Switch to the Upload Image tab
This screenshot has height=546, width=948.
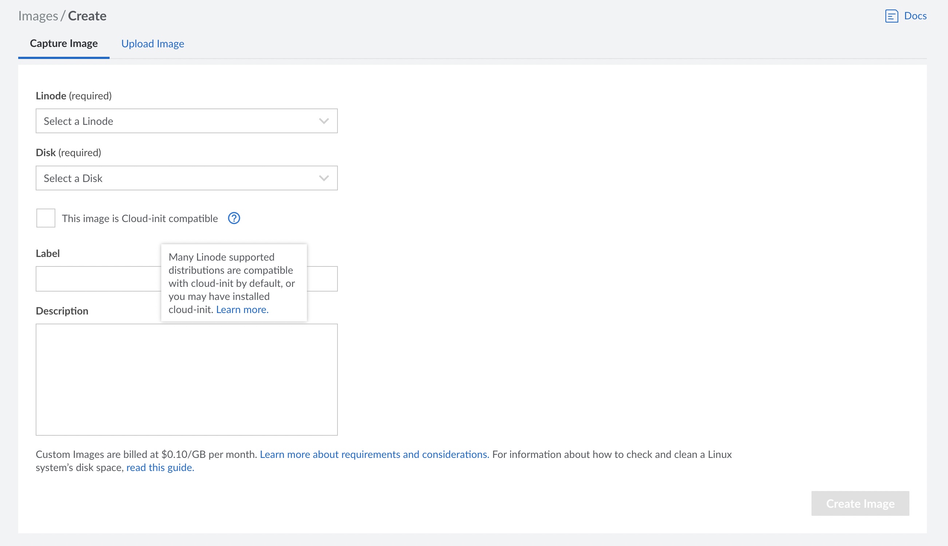(153, 44)
